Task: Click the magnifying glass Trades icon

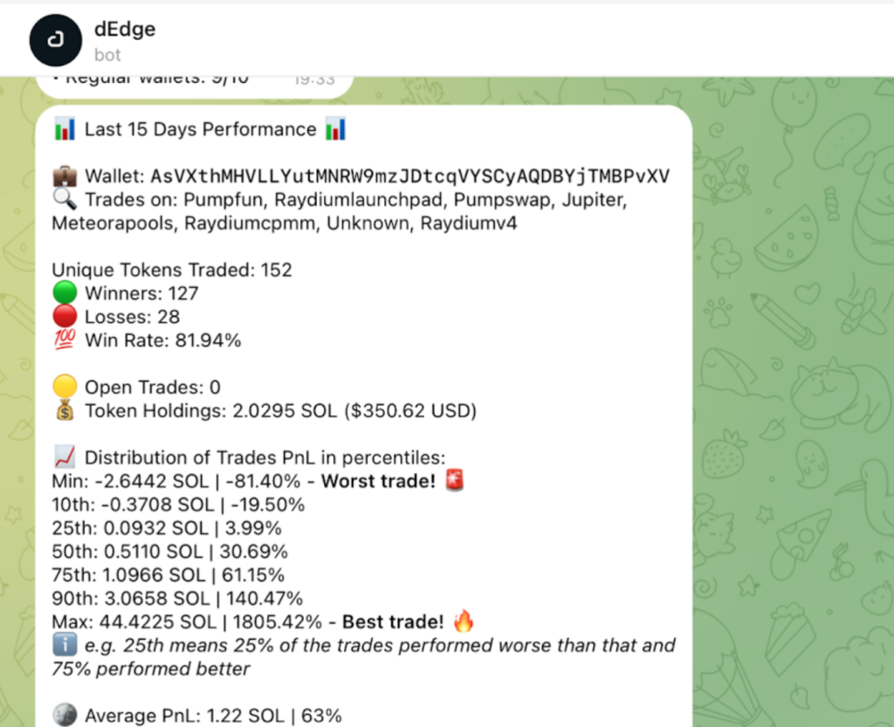Action: click(65, 199)
